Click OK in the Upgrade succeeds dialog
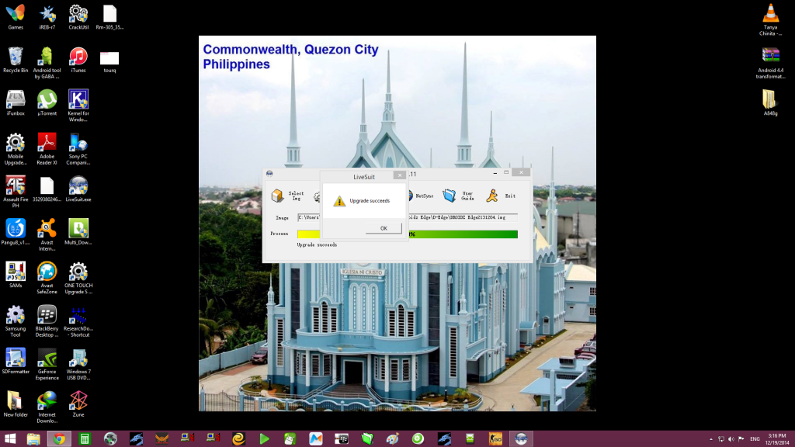 click(384, 228)
